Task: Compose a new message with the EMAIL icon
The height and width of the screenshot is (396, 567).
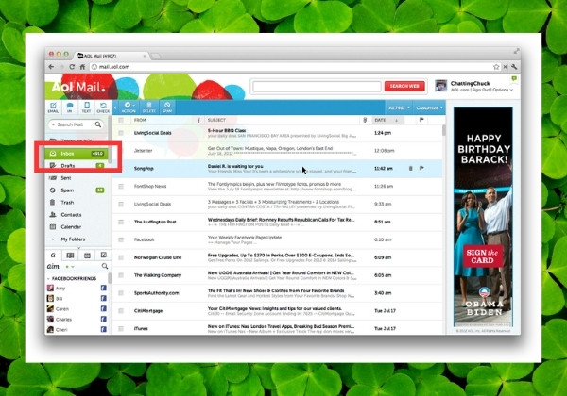Action: point(53,107)
